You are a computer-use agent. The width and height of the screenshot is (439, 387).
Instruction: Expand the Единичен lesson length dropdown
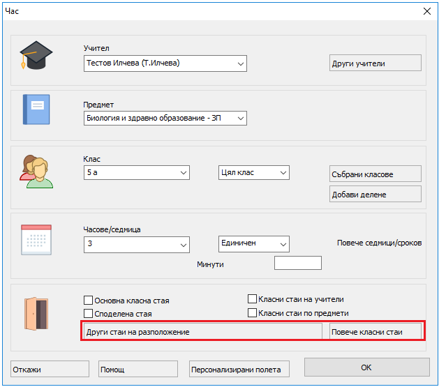[283, 244]
